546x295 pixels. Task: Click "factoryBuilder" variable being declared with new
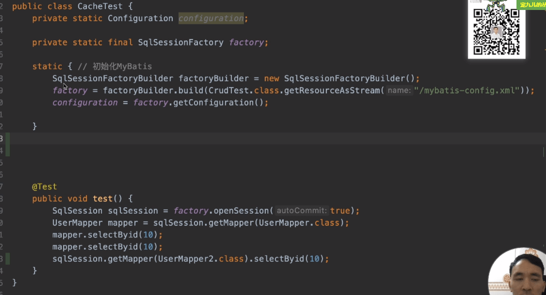point(214,79)
